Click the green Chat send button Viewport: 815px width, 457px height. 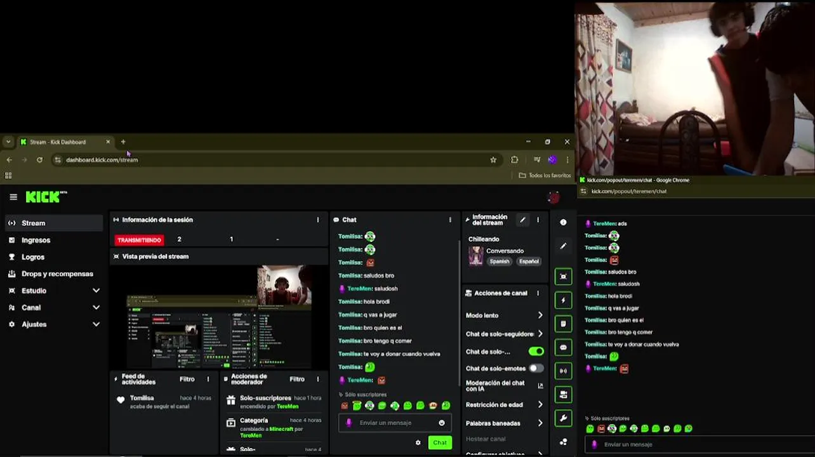(x=440, y=443)
